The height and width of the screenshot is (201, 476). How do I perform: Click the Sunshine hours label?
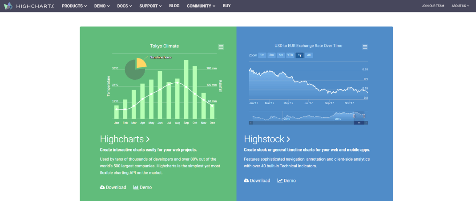161,57
